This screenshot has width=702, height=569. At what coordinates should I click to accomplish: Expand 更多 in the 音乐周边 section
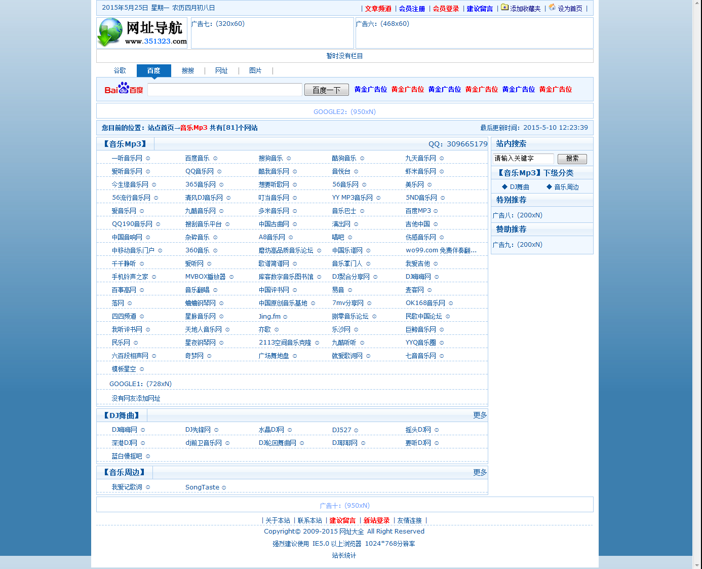tap(480, 472)
